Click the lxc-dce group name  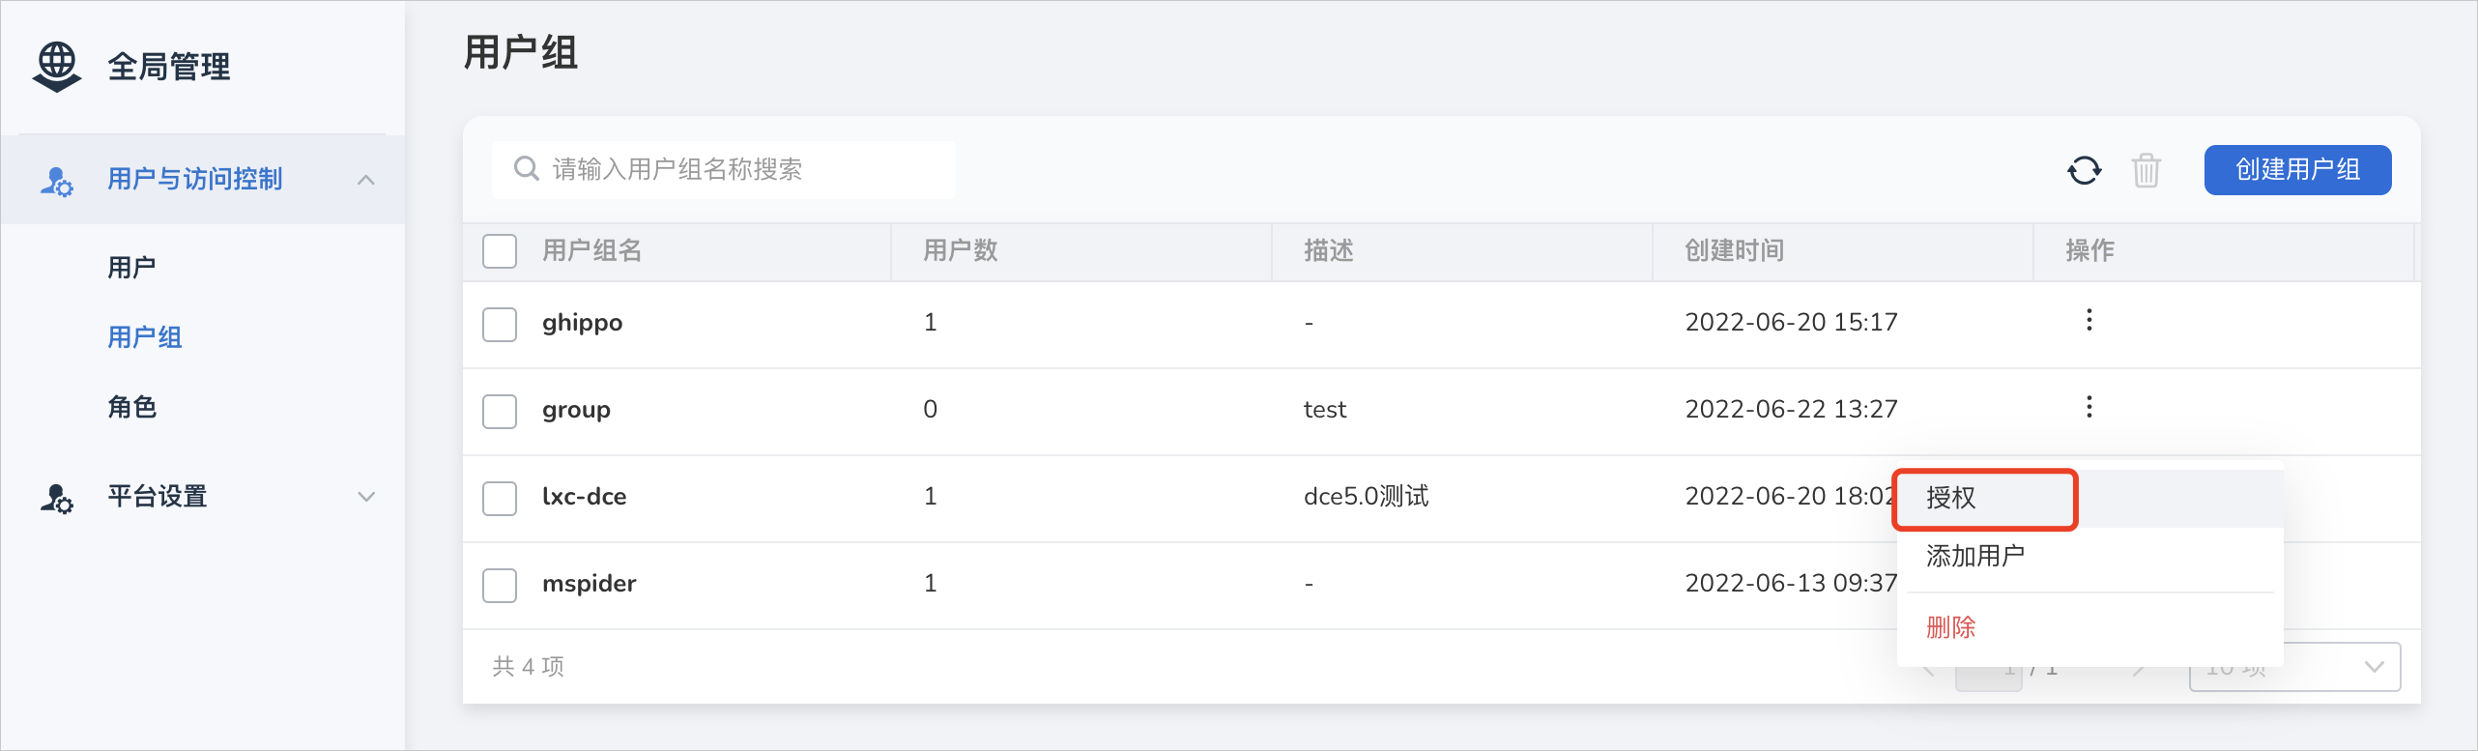[x=584, y=497]
